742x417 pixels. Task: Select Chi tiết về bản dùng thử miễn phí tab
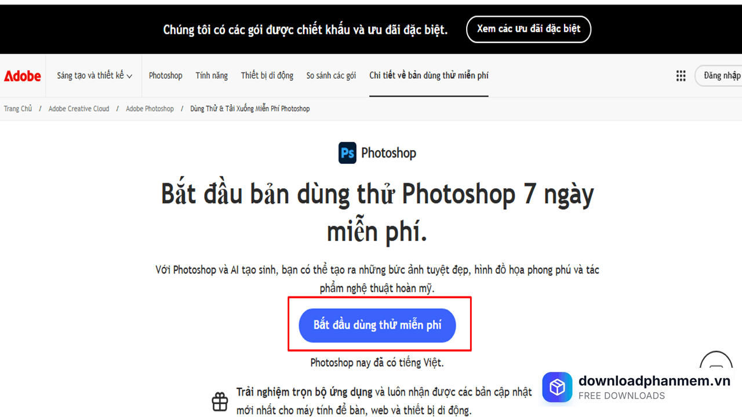point(429,76)
